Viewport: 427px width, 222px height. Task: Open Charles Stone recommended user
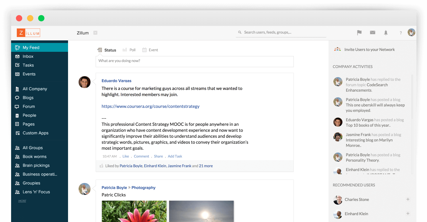357,200
